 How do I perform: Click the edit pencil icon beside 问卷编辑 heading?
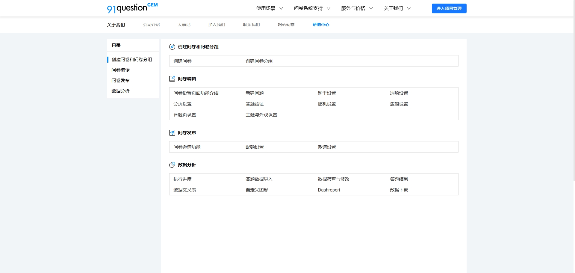point(172,79)
